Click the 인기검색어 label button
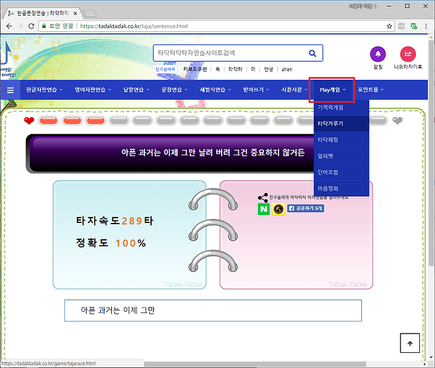435x368 pixels. click(x=165, y=69)
